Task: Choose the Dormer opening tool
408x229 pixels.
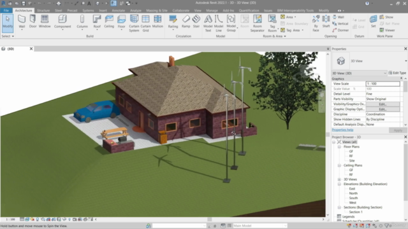Action: click(x=340, y=30)
